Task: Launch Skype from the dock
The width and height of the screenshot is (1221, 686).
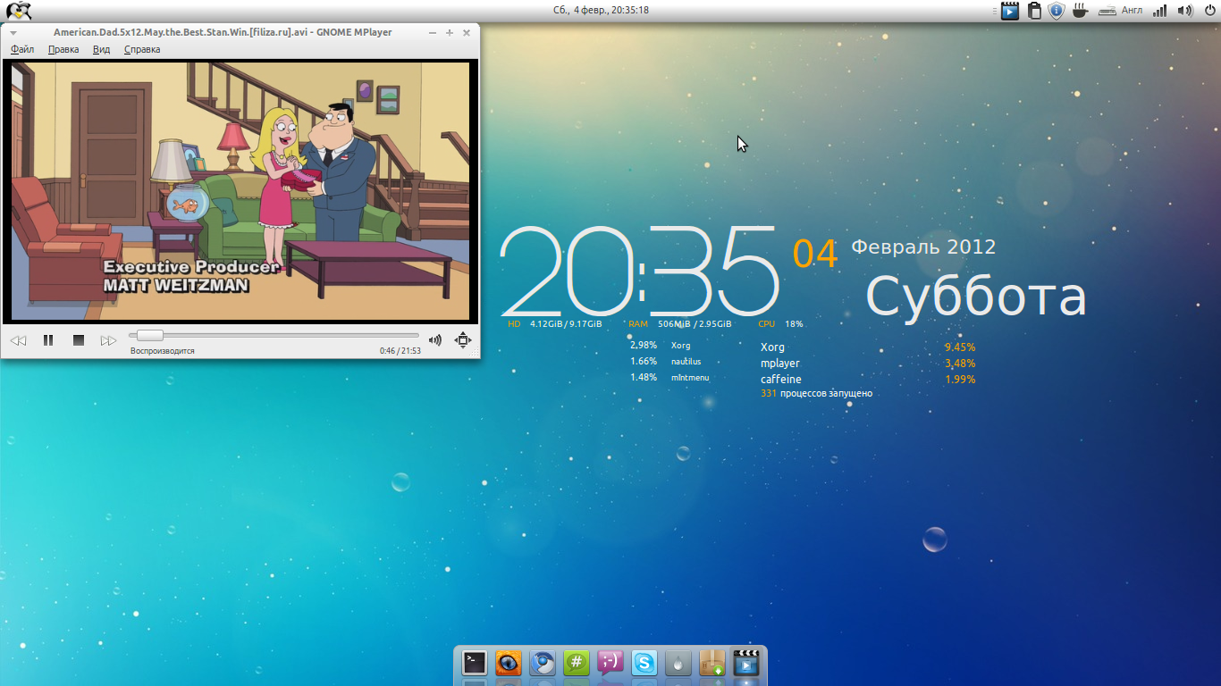Action: 644,663
